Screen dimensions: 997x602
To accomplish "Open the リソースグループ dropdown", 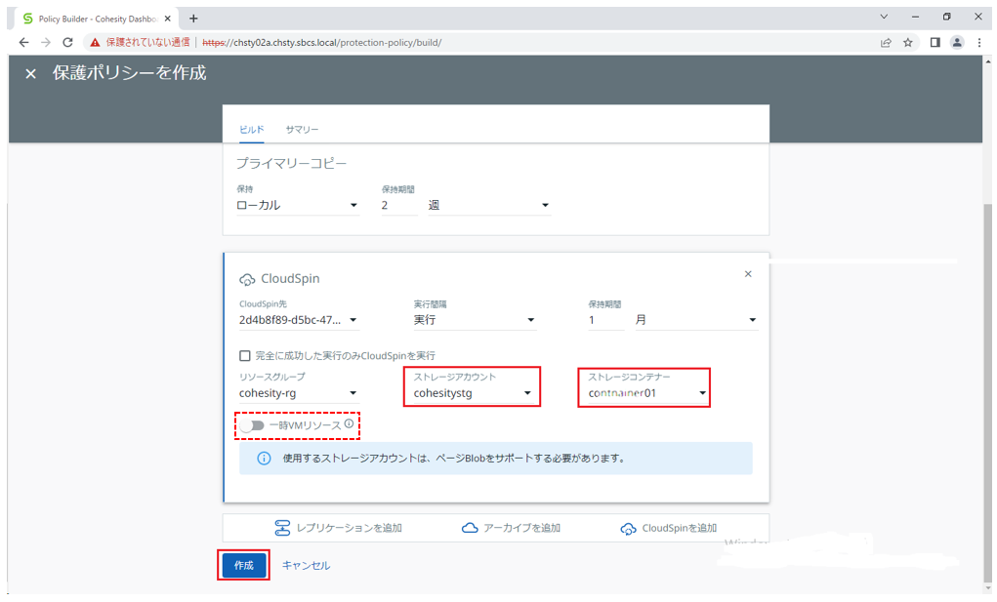I will tap(299, 393).
